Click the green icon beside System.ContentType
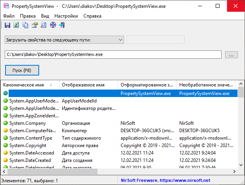The image size is (245, 185). click(5, 138)
